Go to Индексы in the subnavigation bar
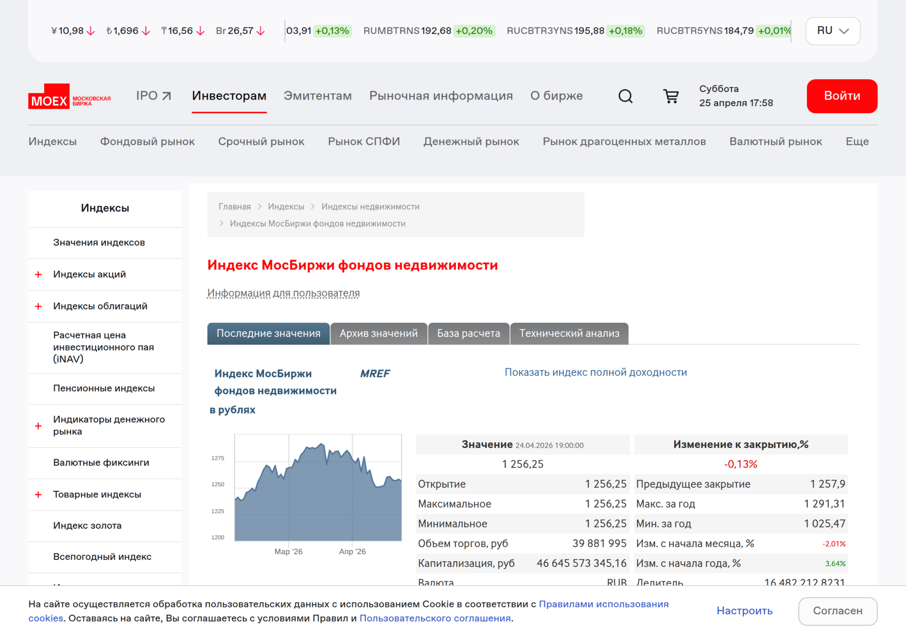This screenshot has width=906, height=637. coord(53,142)
